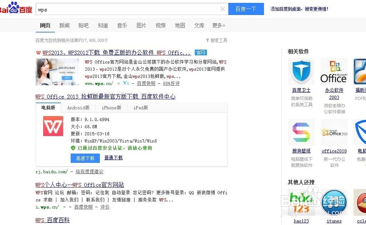This screenshot has width=366, height=225.
Task: Open the 知道 tab
Action: (103, 25)
